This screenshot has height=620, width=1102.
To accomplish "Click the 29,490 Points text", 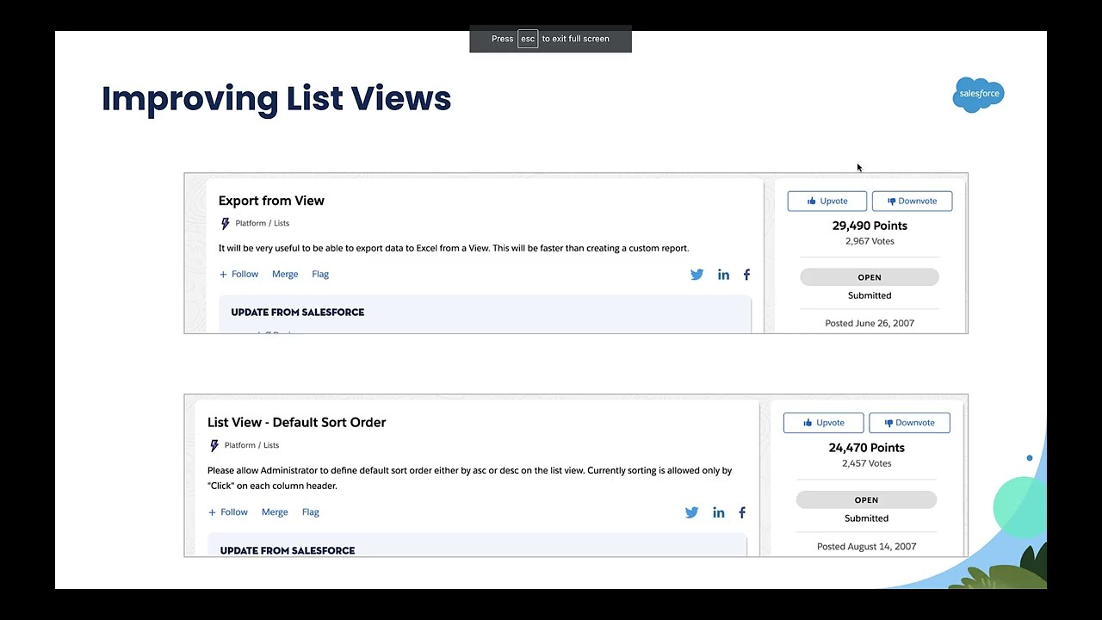I will click(x=870, y=226).
